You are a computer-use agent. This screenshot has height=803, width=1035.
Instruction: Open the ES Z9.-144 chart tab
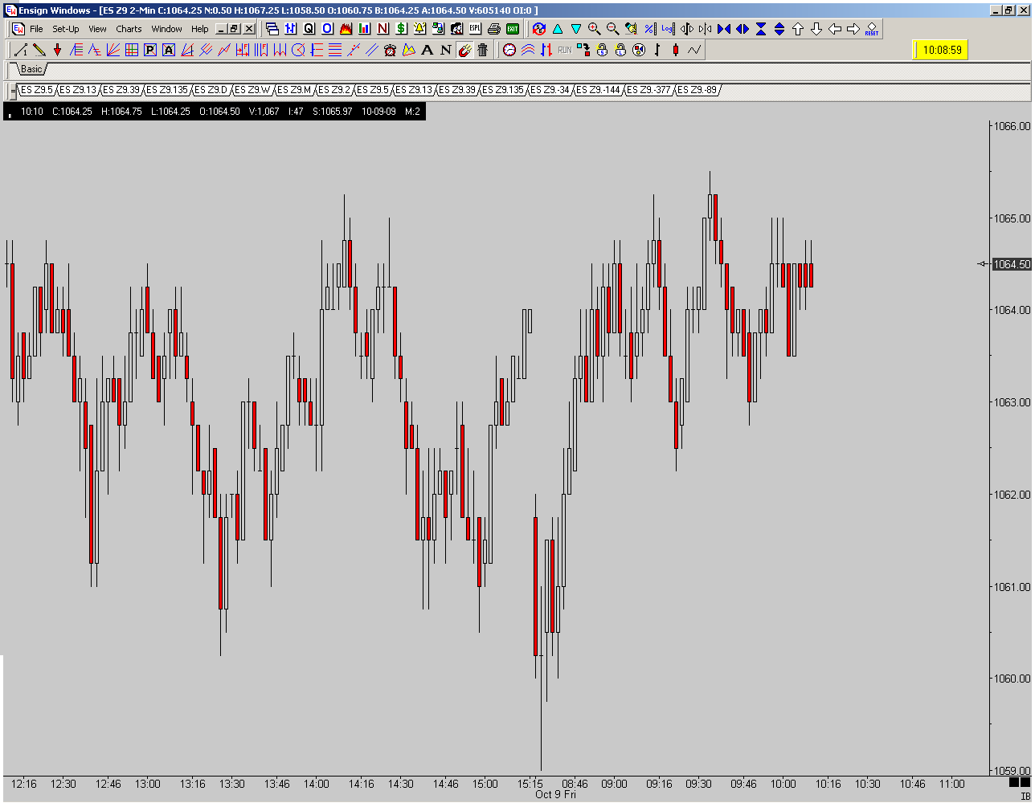[599, 90]
